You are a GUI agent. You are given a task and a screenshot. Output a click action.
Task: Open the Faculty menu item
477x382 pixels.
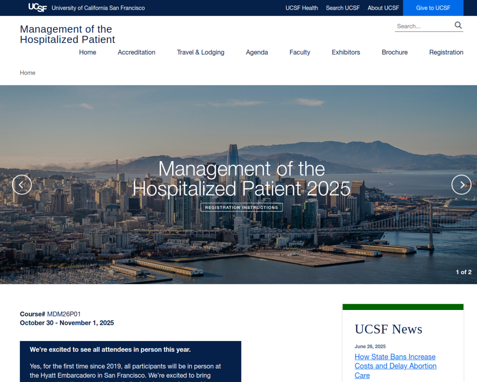tap(300, 52)
